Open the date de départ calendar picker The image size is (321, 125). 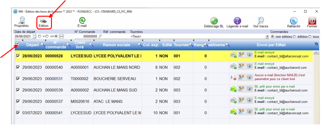tap(35, 36)
